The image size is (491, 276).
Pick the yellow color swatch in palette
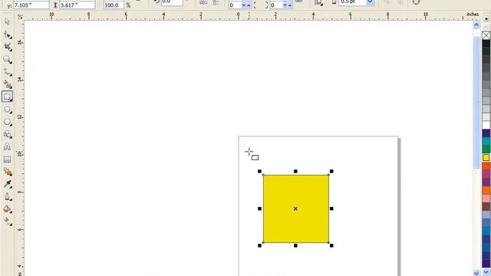coord(486,157)
